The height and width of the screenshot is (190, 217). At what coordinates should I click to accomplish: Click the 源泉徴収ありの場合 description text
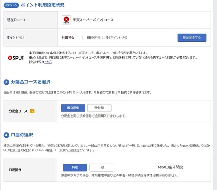[x=120, y=175]
